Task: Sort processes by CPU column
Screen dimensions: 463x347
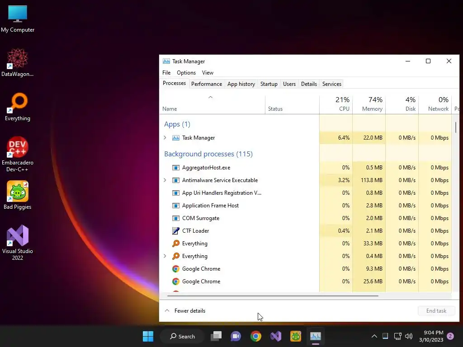Action: [336, 104]
